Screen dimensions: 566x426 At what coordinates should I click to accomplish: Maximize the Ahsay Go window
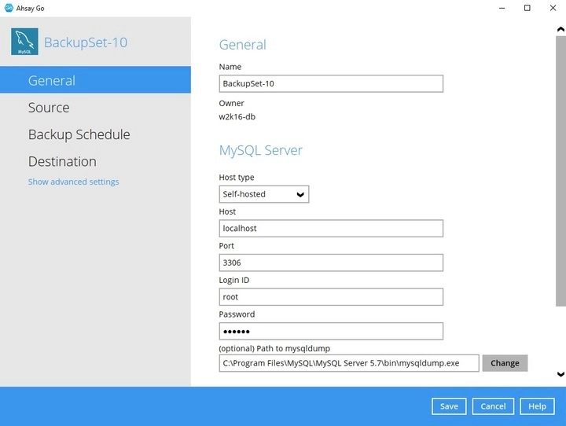click(x=527, y=8)
